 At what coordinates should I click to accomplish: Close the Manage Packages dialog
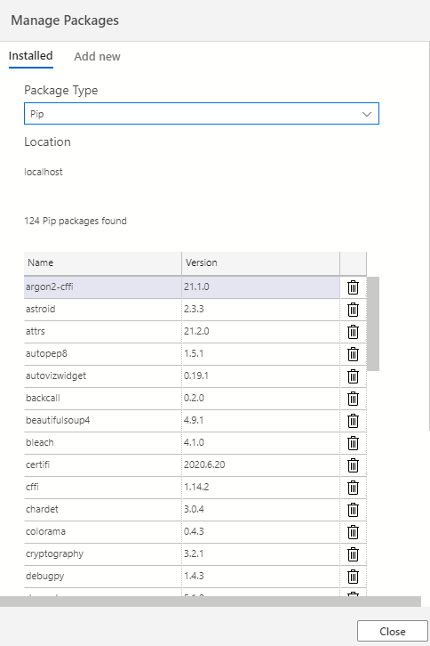point(392,631)
